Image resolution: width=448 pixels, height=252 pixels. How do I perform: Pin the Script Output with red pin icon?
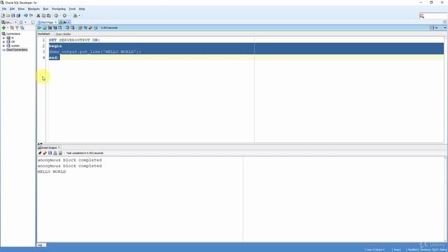point(40,153)
